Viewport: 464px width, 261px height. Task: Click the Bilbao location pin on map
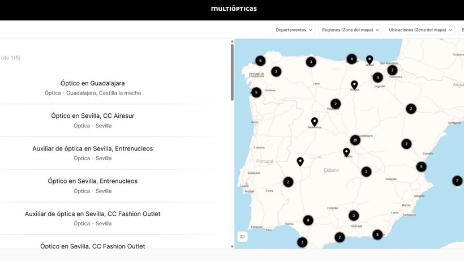(370, 59)
